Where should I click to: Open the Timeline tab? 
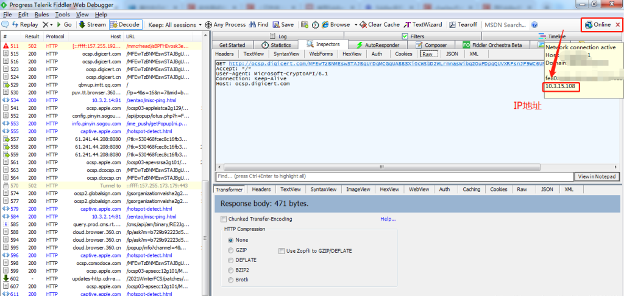553,36
